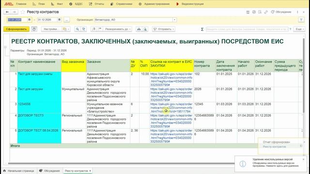Open Видеоинструкции section
Viewport: 310px width, 174px height.
(x=190, y=4)
